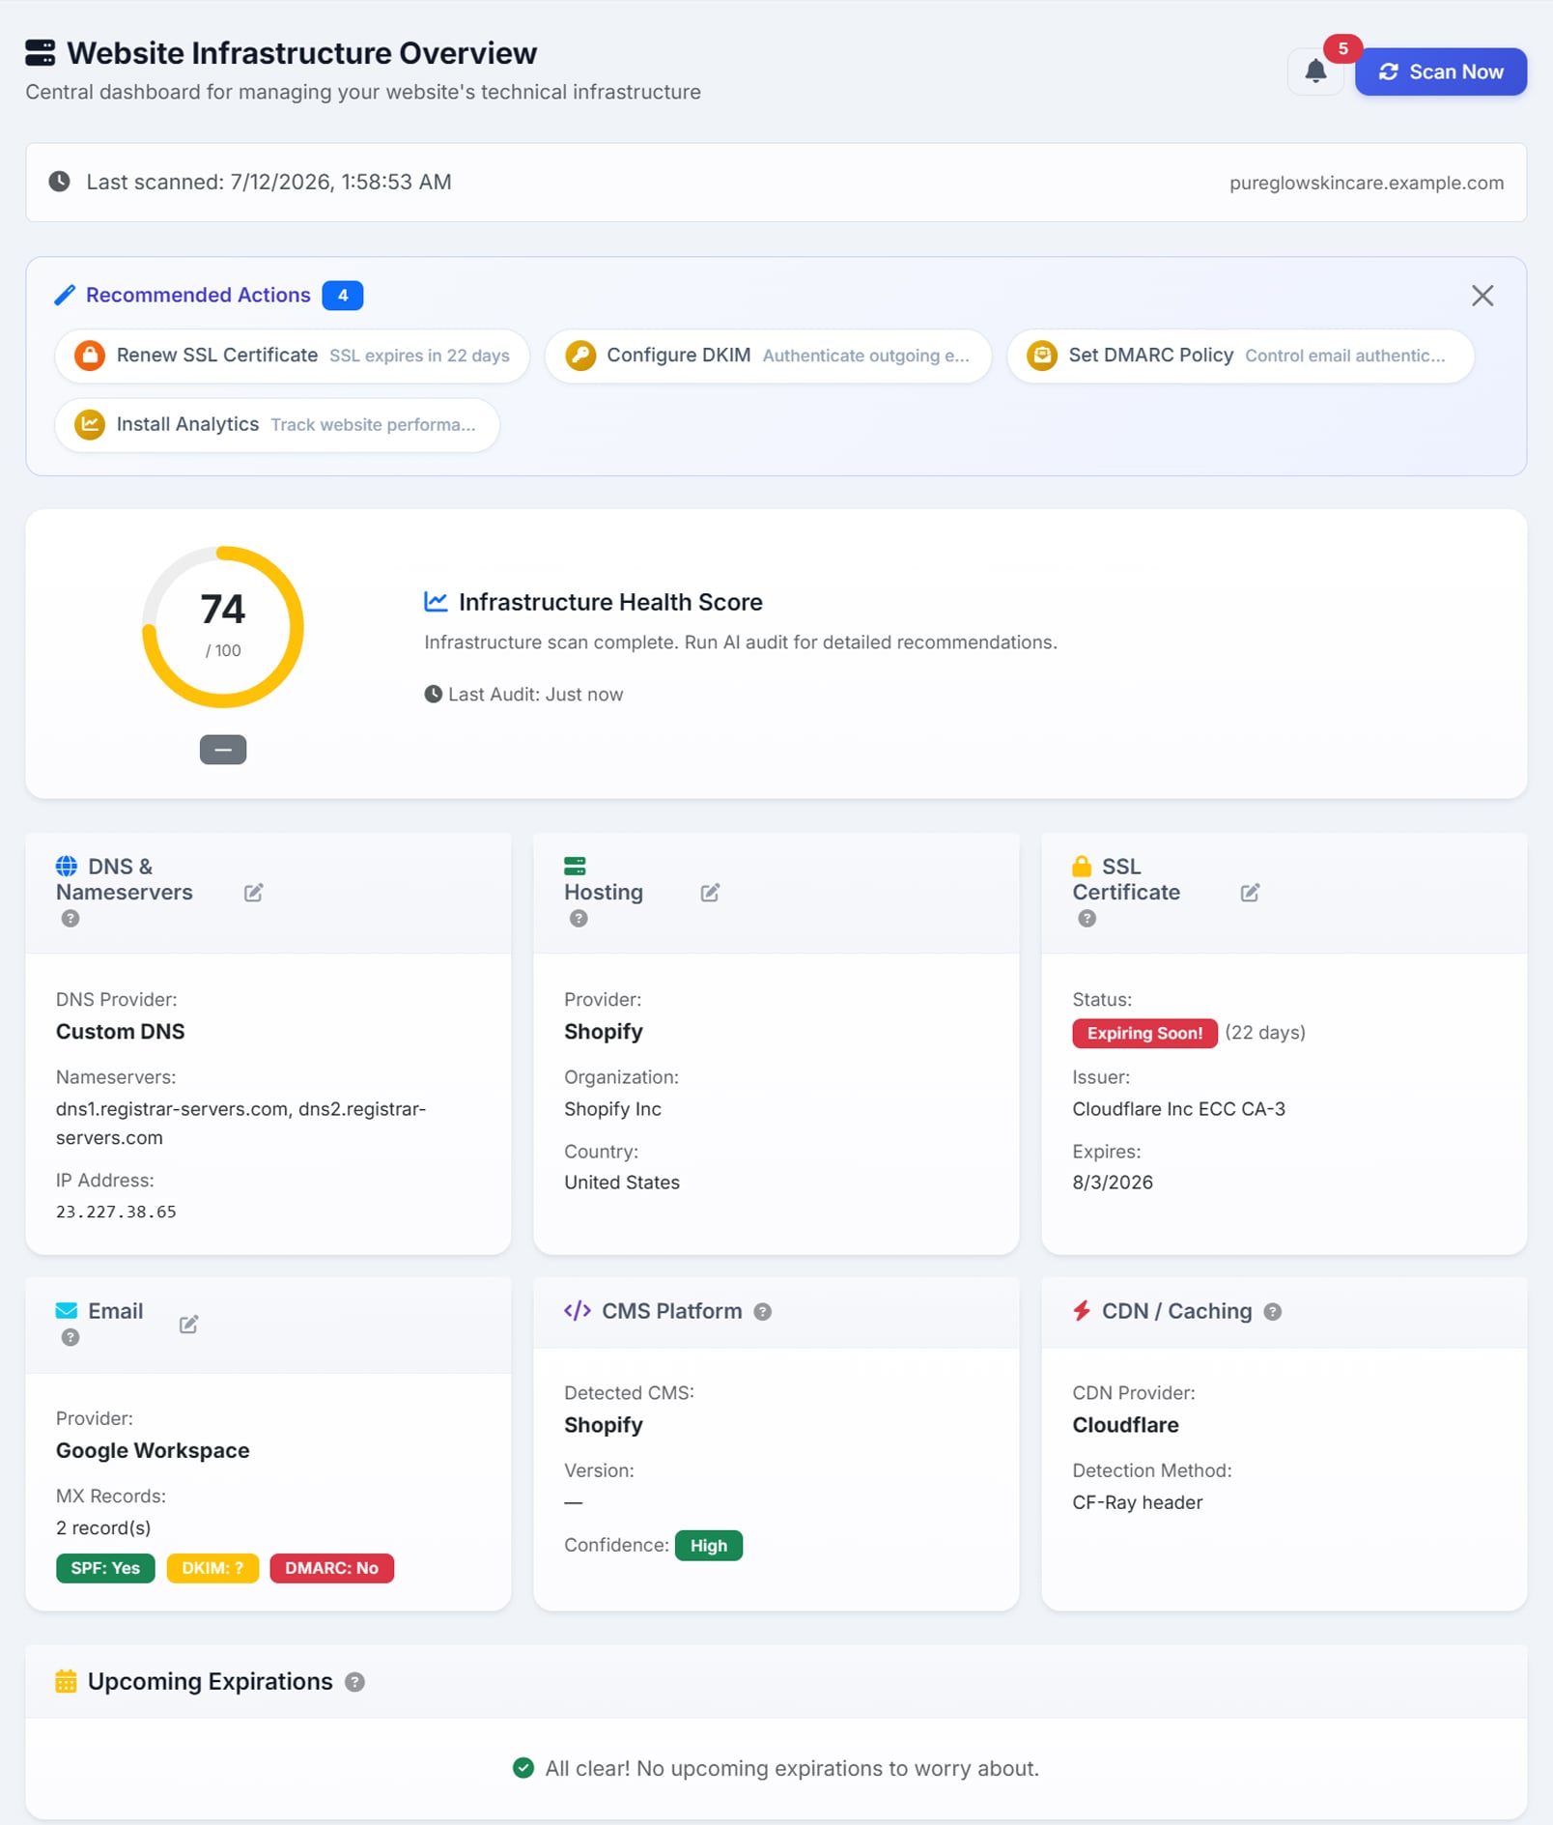Screen dimensions: 1553x1825
Task: Open the Install Analytics action
Action: tap(277, 425)
